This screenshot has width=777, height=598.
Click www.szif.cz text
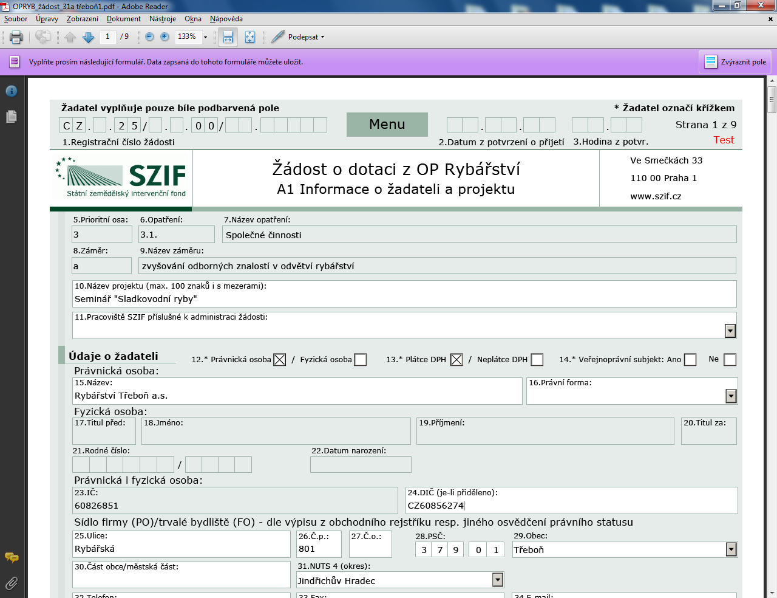(656, 196)
